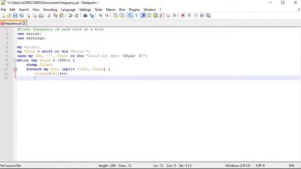Screen dimensions: 301x169
Task: Open the Settings menu
Action: 85,9
